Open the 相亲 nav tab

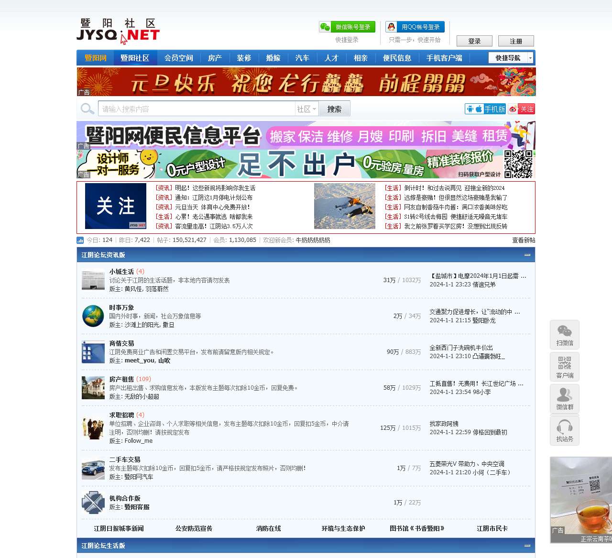(x=361, y=58)
